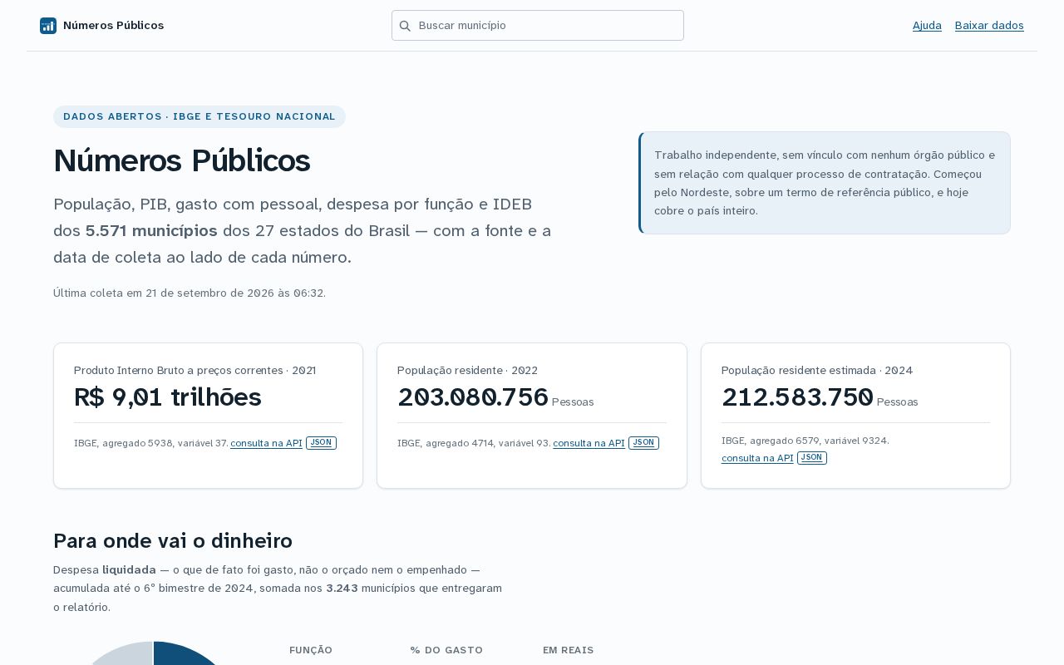Click the Para onde vai o dinheiro heading

coord(173,541)
